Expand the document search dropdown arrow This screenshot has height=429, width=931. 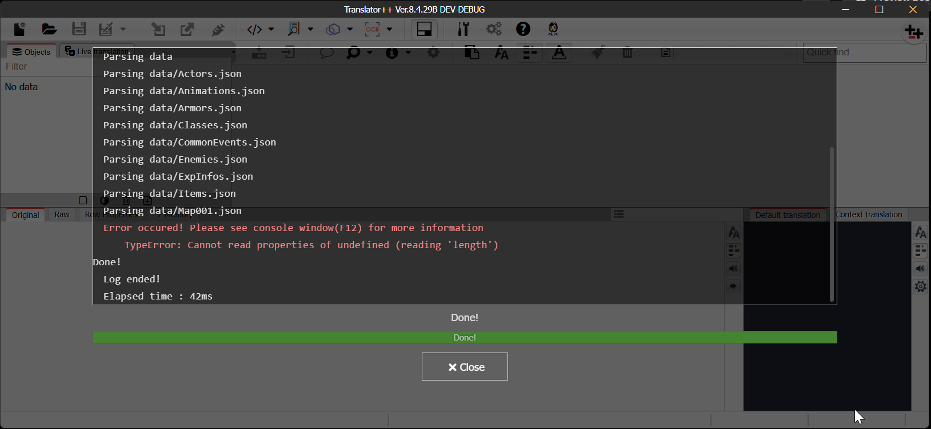(310, 29)
